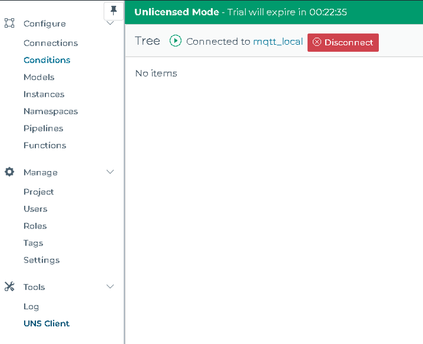Select UNS Client in Tools

[47, 323]
